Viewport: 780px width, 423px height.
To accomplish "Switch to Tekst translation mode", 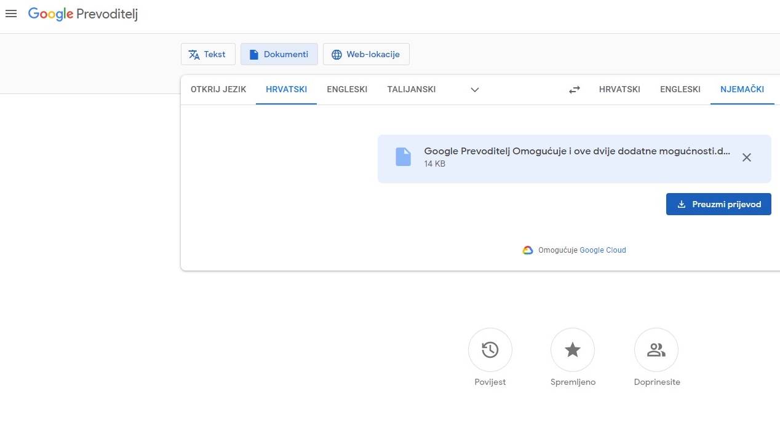I will [208, 54].
